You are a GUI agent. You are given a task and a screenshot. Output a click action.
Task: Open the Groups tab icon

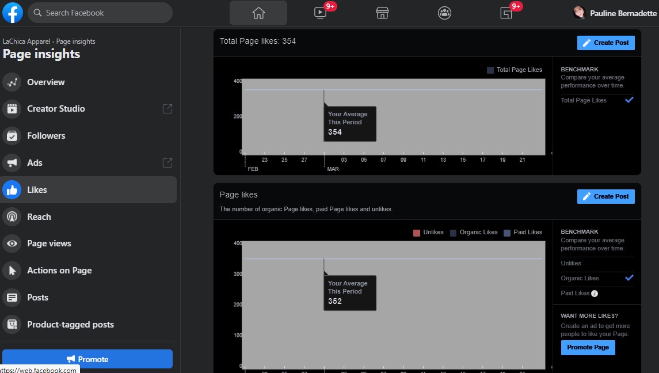444,13
